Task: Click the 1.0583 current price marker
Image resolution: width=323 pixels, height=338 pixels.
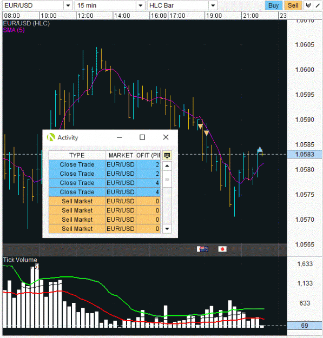Action: click(305, 154)
